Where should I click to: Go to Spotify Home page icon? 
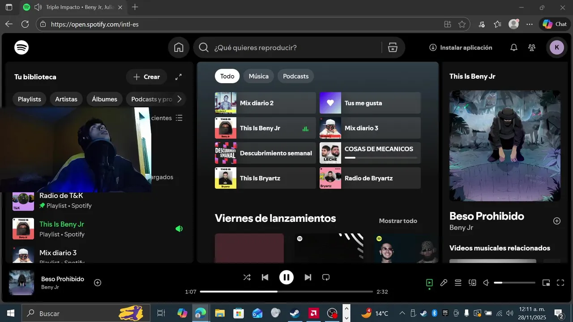click(x=179, y=47)
